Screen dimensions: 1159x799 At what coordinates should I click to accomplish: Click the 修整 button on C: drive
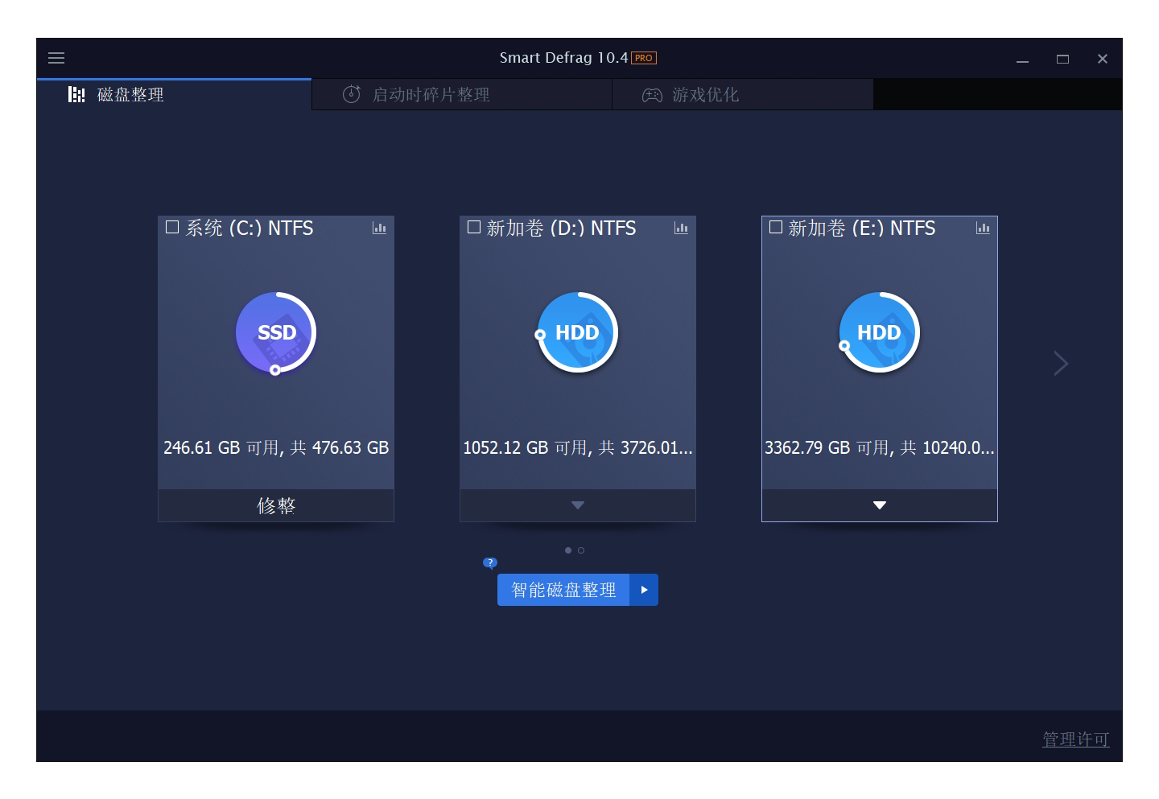[x=276, y=505]
